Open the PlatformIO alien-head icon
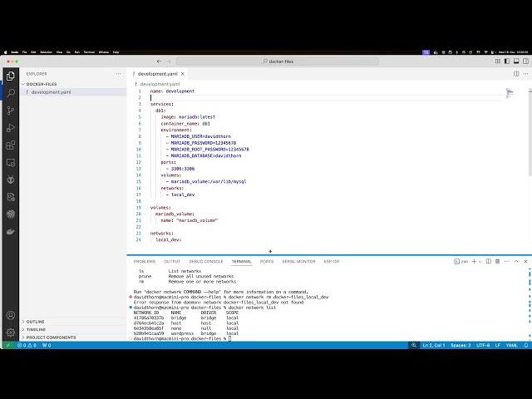This screenshot has height=399, width=532. click(x=11, y=180)
